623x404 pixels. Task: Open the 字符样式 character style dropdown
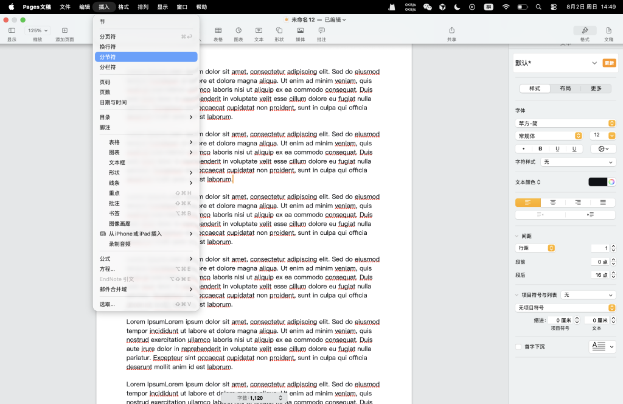pos(578,162)
